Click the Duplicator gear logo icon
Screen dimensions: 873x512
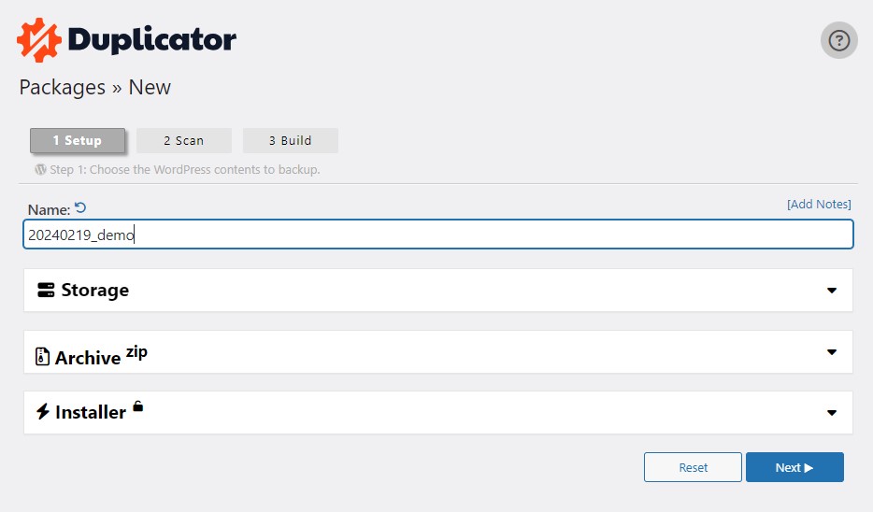pyautogui.click(x=39, y=40)
